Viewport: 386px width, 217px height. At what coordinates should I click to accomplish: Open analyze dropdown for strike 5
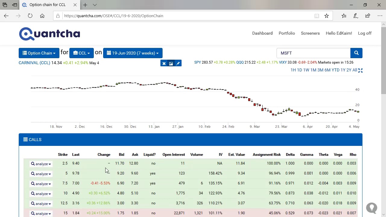point(41,174)
